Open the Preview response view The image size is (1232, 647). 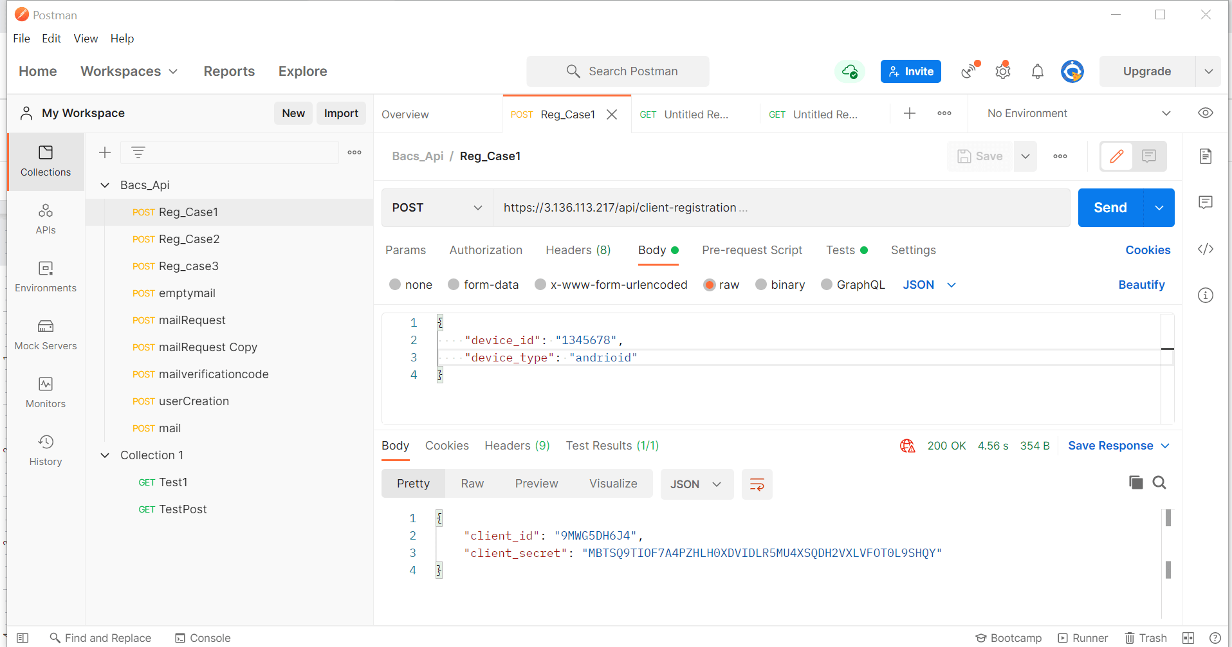[x=537, y=483]
